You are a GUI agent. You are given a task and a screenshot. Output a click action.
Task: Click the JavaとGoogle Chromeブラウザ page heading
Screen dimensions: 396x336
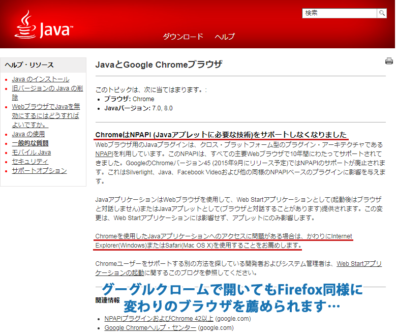[x=159, y=65]
